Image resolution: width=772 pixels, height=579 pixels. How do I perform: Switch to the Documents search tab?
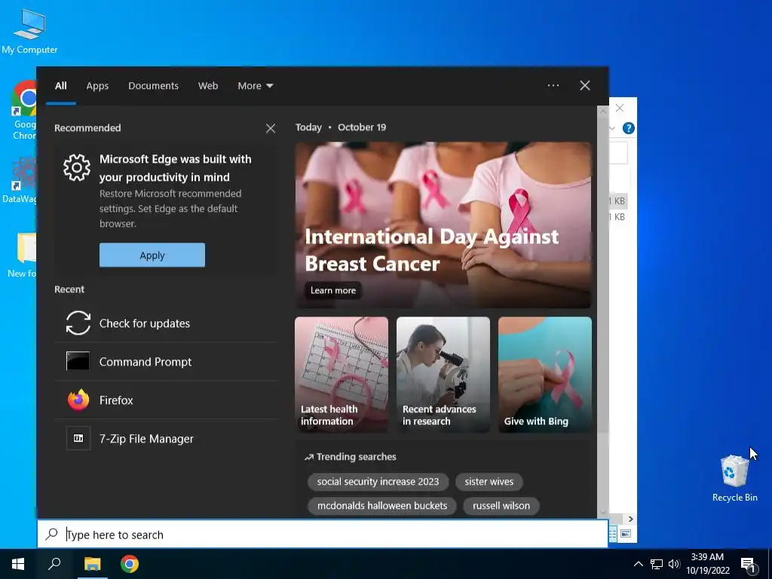click(153, 86)
